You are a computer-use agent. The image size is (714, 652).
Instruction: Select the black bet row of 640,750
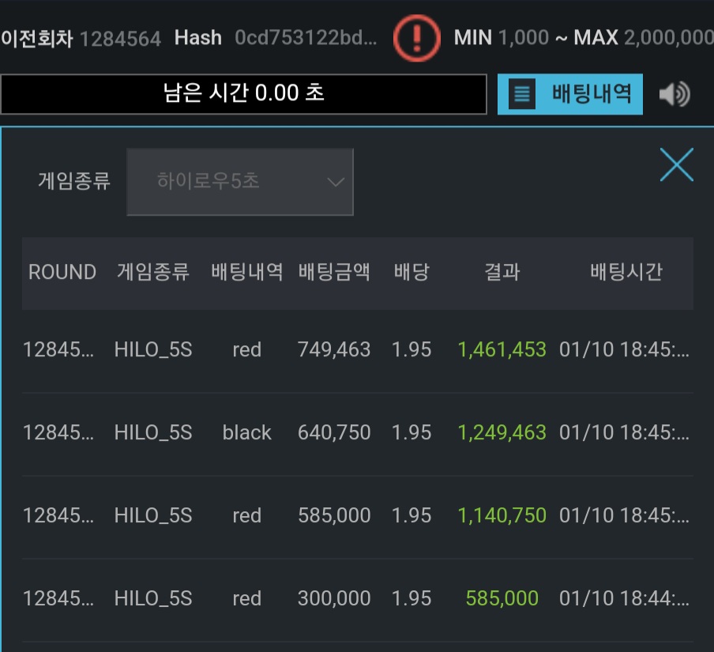click(358, 433)
